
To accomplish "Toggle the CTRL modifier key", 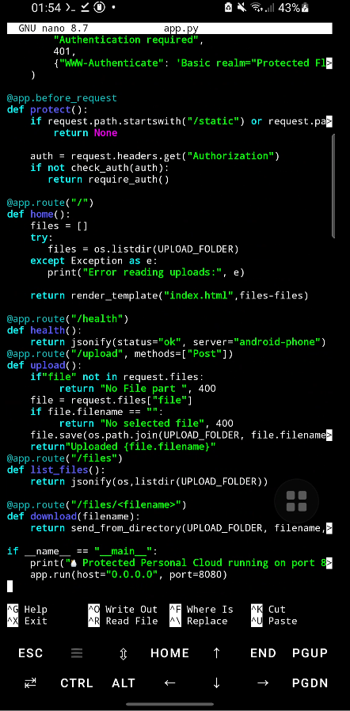I will [x=77, y=682].
